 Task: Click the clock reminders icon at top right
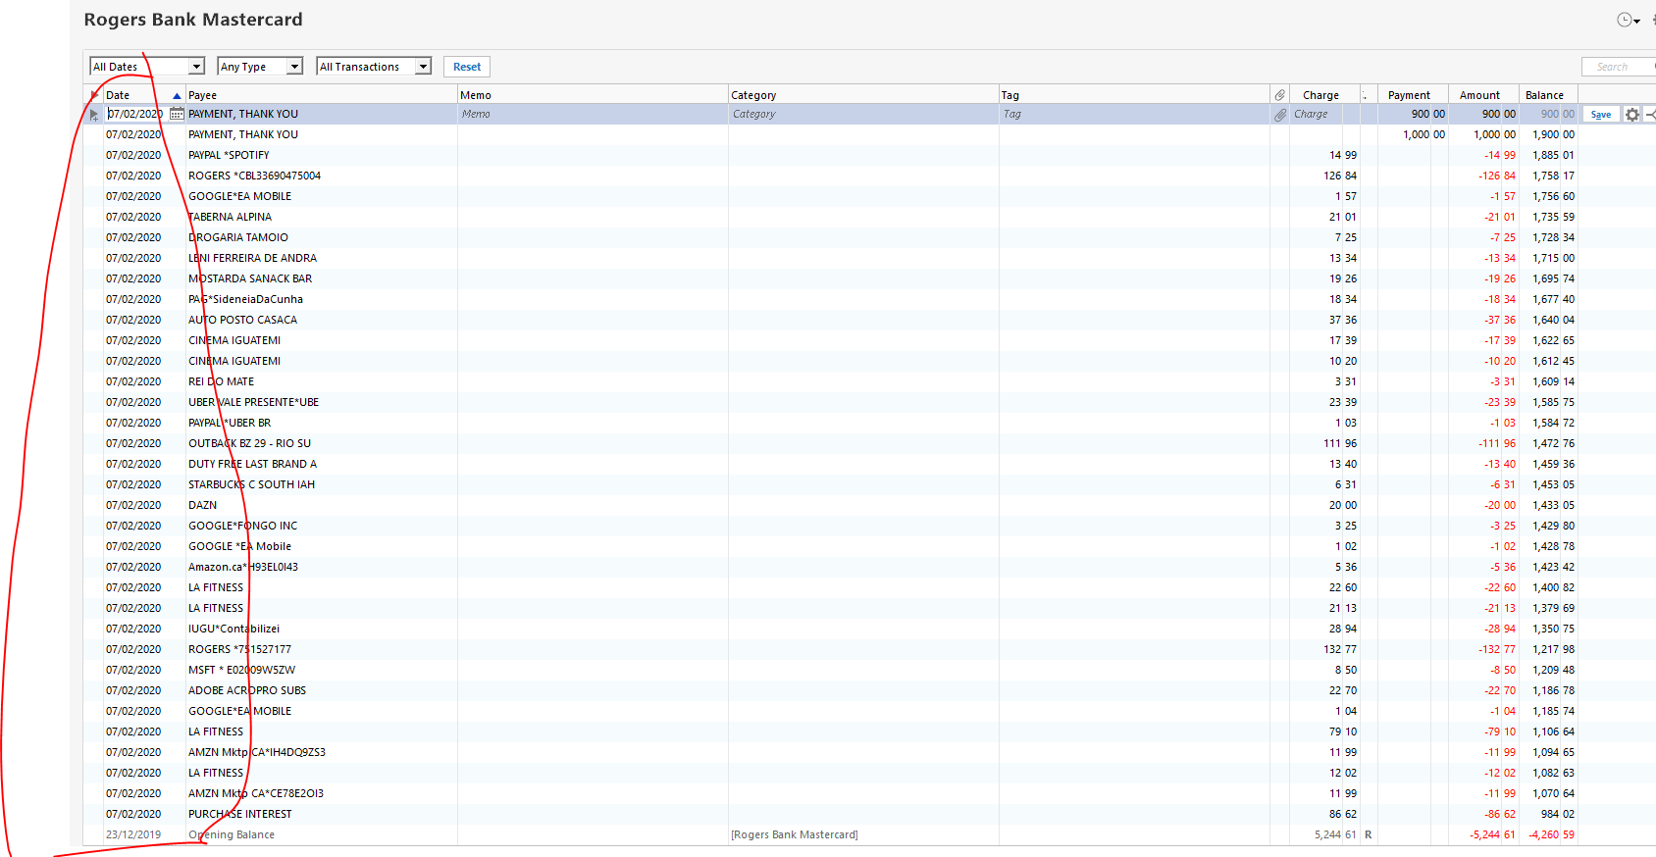pyautogui.click(x=1626, y=21)
